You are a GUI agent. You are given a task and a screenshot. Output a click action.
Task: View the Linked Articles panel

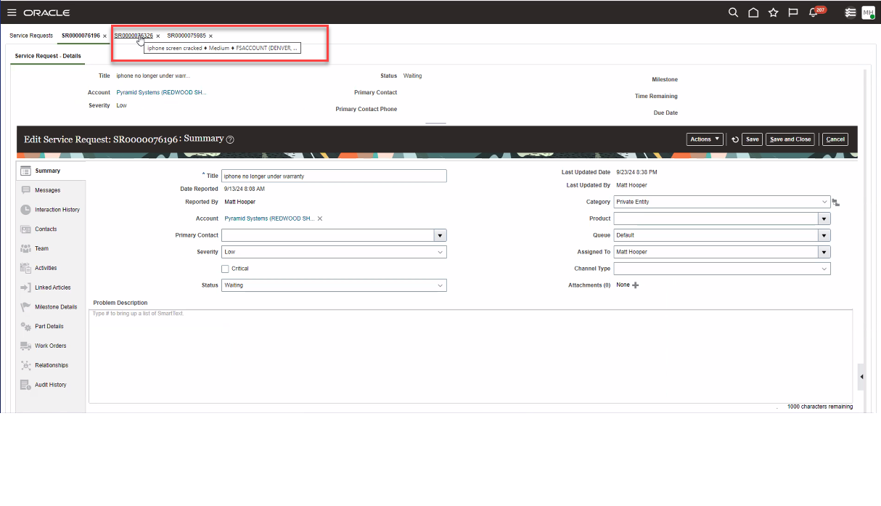[x=51, y=287]
